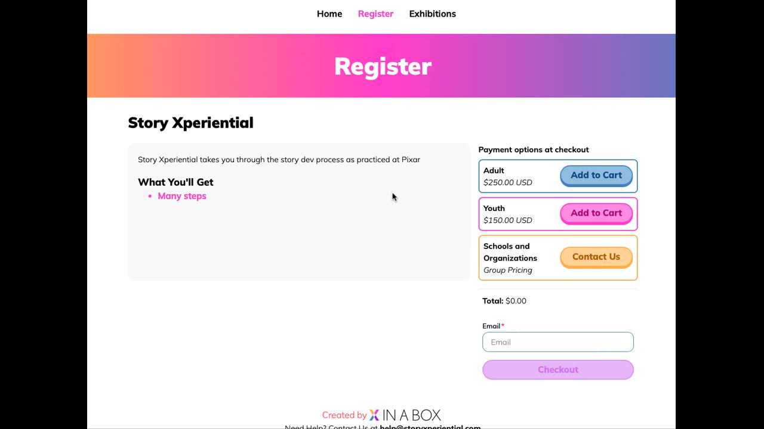This screenshot has width=764, height=429.
Task: Click the Total $0.00 amount
Action: tap(516, 301)
